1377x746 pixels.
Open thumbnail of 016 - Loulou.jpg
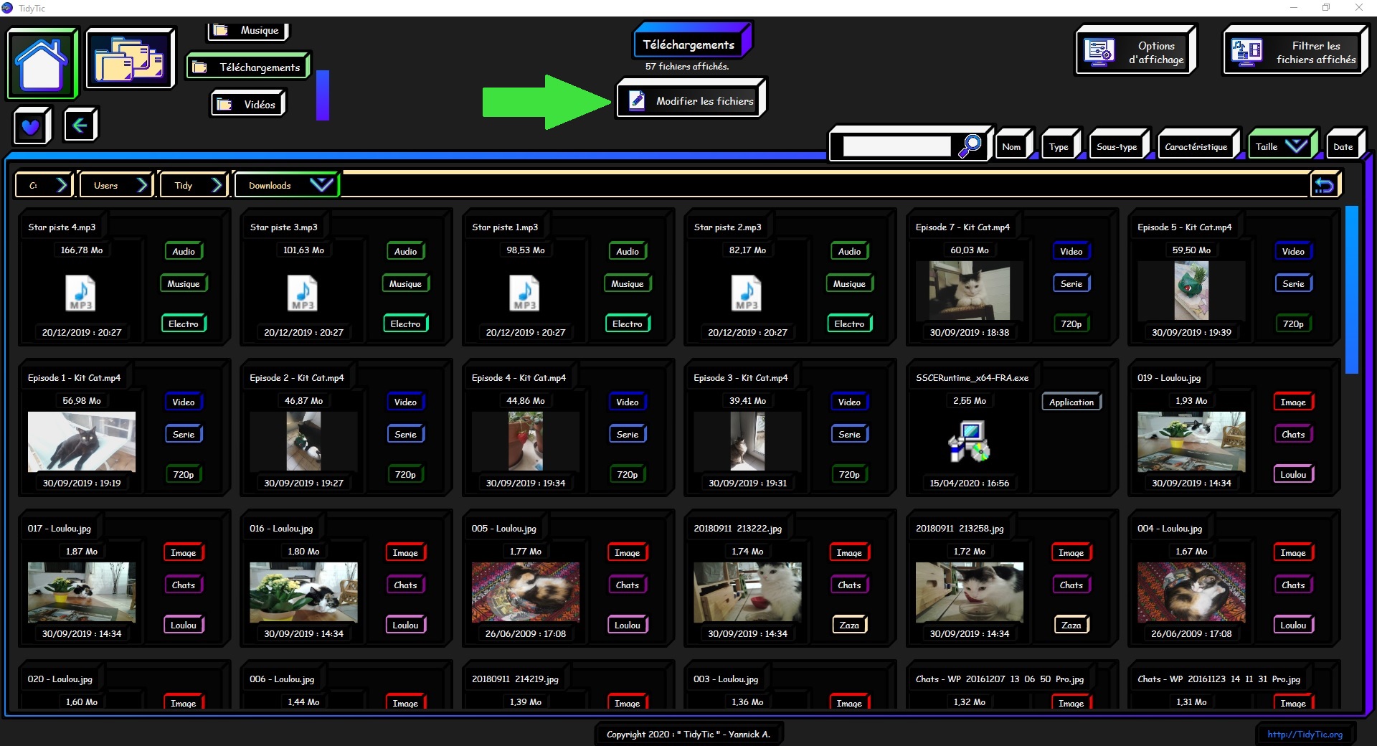click(x=303, y=592)
